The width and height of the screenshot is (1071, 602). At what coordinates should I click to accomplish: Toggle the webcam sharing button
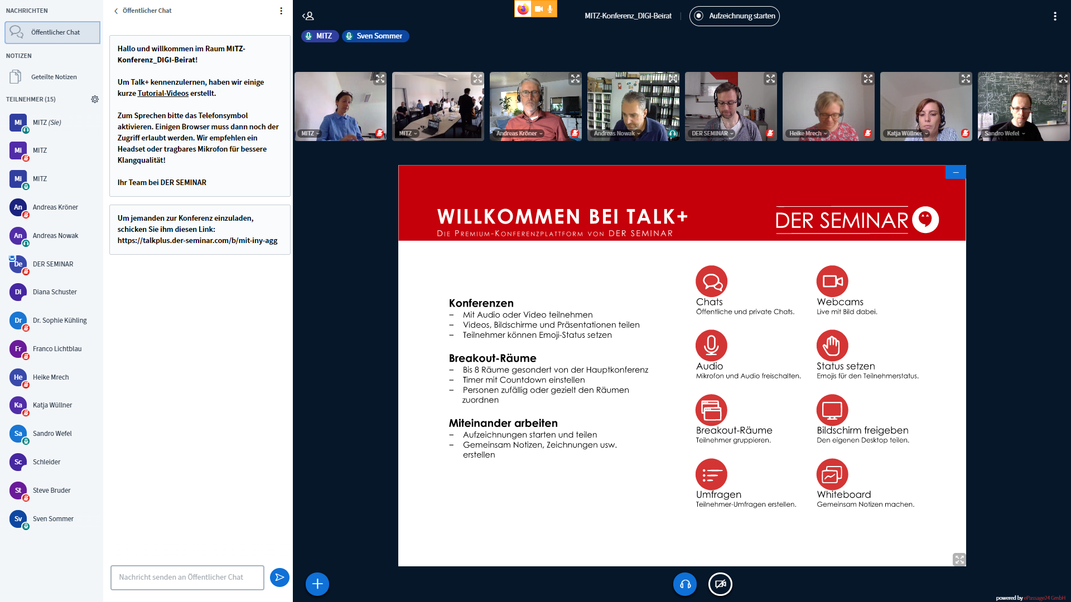[x=720, y=584]
